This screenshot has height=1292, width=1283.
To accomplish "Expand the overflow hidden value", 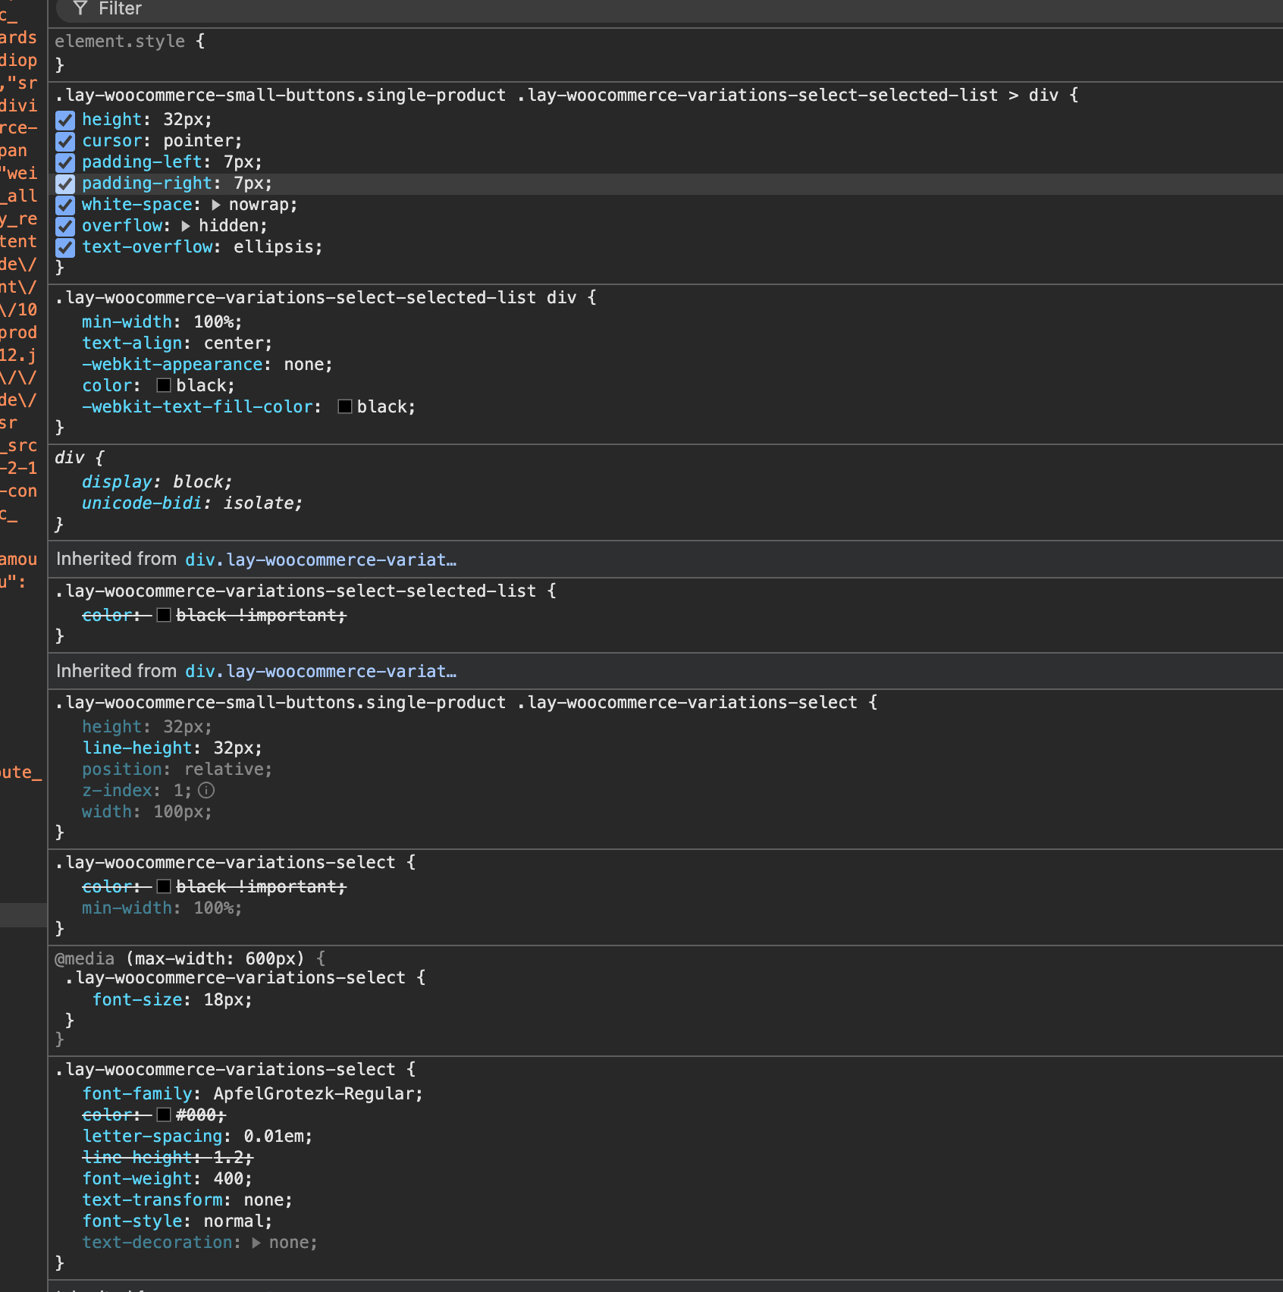I will tap(184, 225).
